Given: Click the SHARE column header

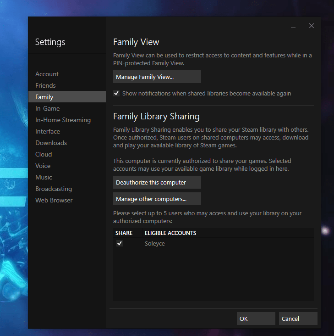Looking at the screenshot, I should click(128, 233).
